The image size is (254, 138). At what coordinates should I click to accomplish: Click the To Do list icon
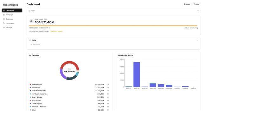tap(30, 40)
